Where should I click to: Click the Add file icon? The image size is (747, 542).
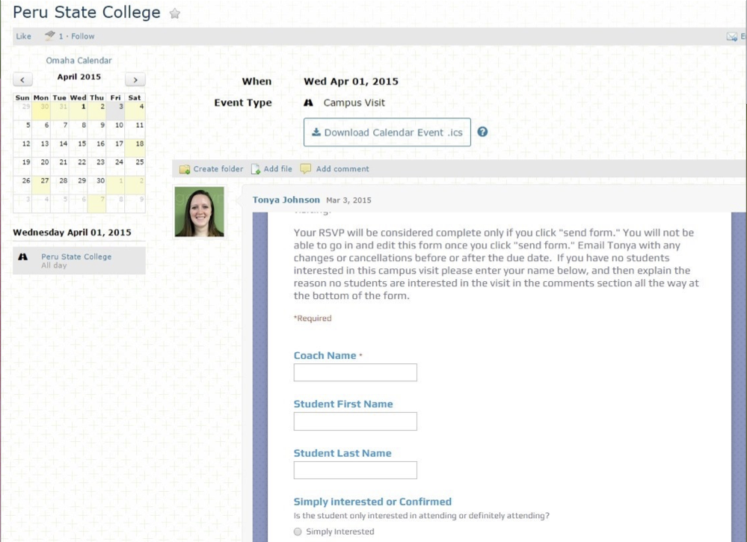[256, 169]
